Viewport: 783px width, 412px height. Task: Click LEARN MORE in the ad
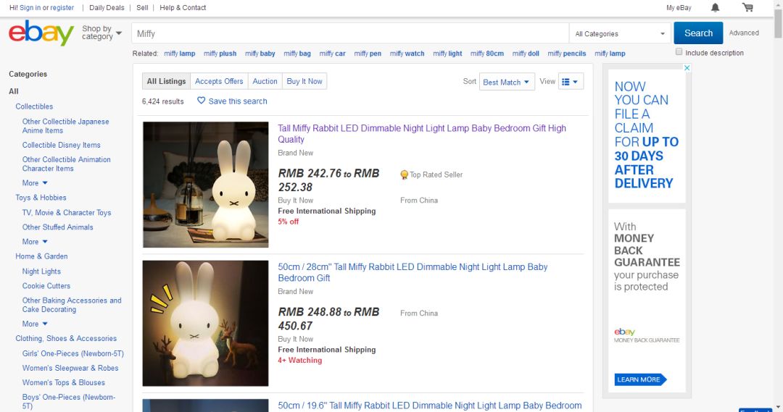(640, 379)
